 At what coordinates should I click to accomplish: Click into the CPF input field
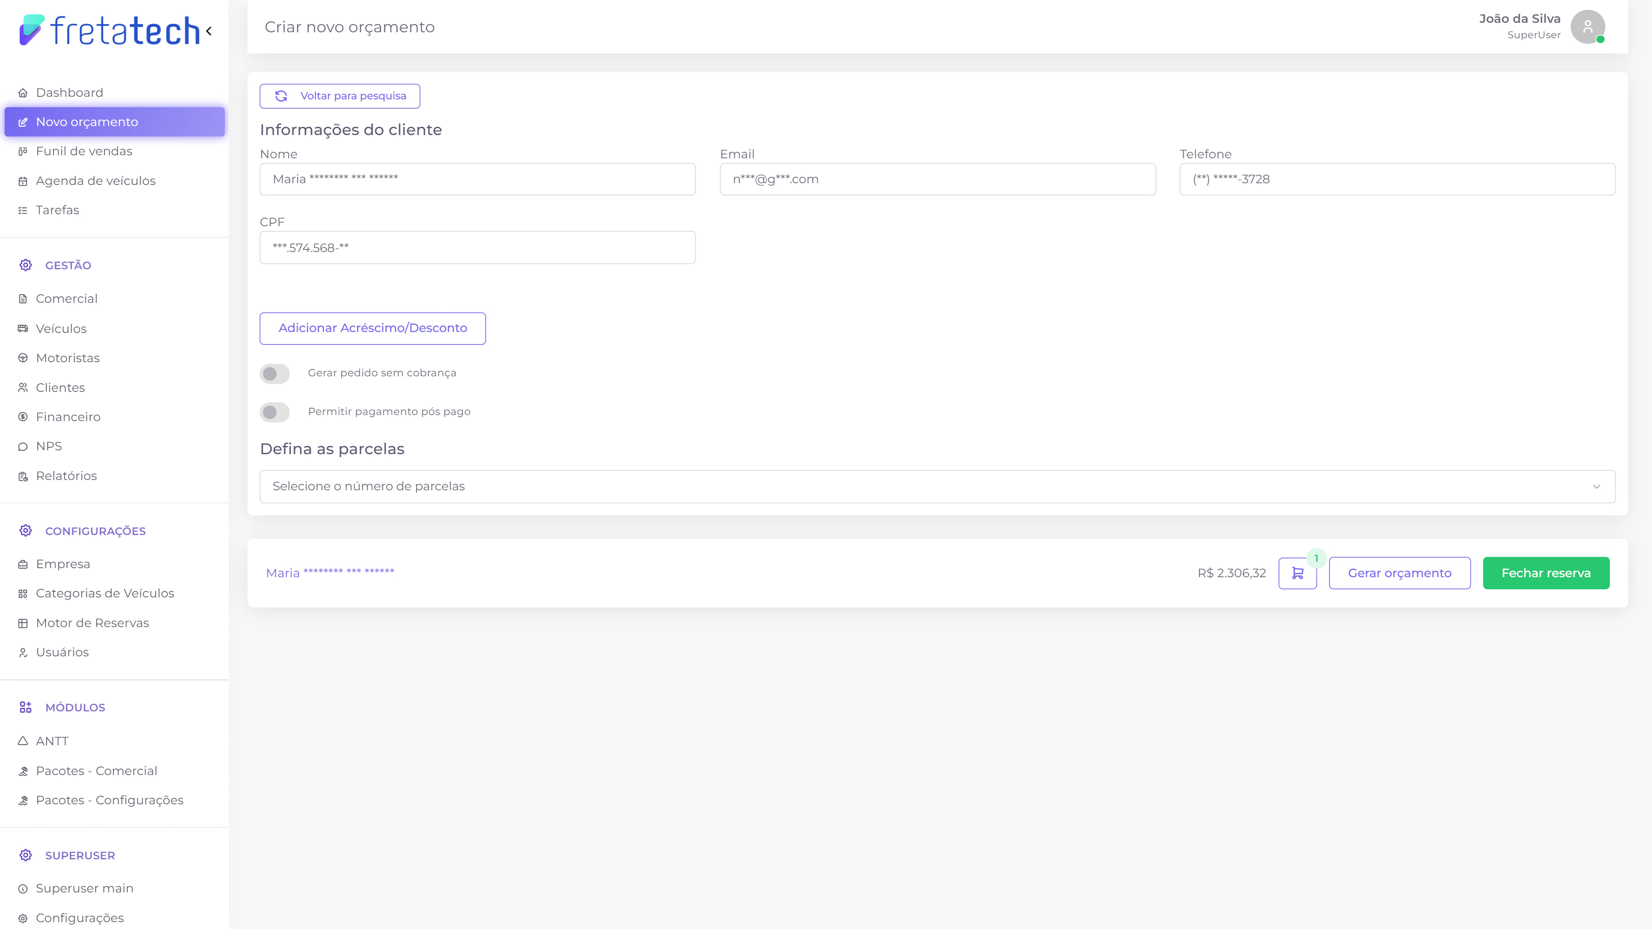[477, 247]
